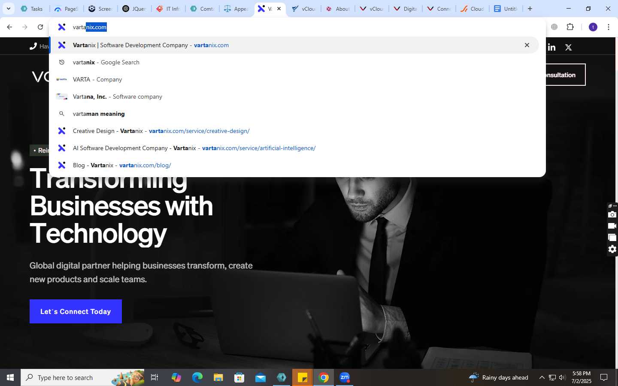The image size is (618, 386).
Task: Open the X (Twitter) icon on Vartanix site
Action: coord(569,47)
